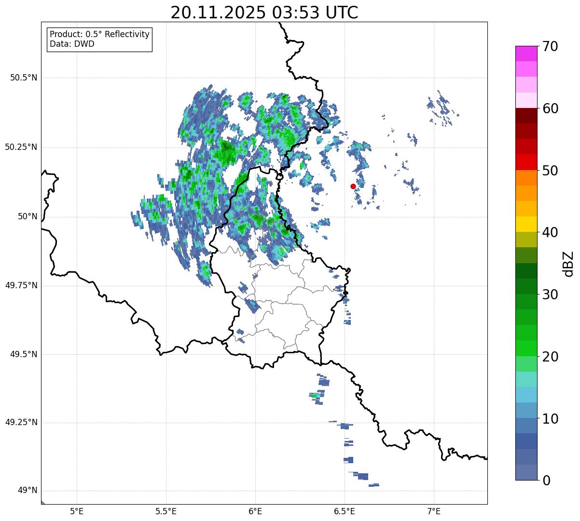Click the 49°N latitude label
The height and width of the screenshot is (521, 580).
(28, 491)
